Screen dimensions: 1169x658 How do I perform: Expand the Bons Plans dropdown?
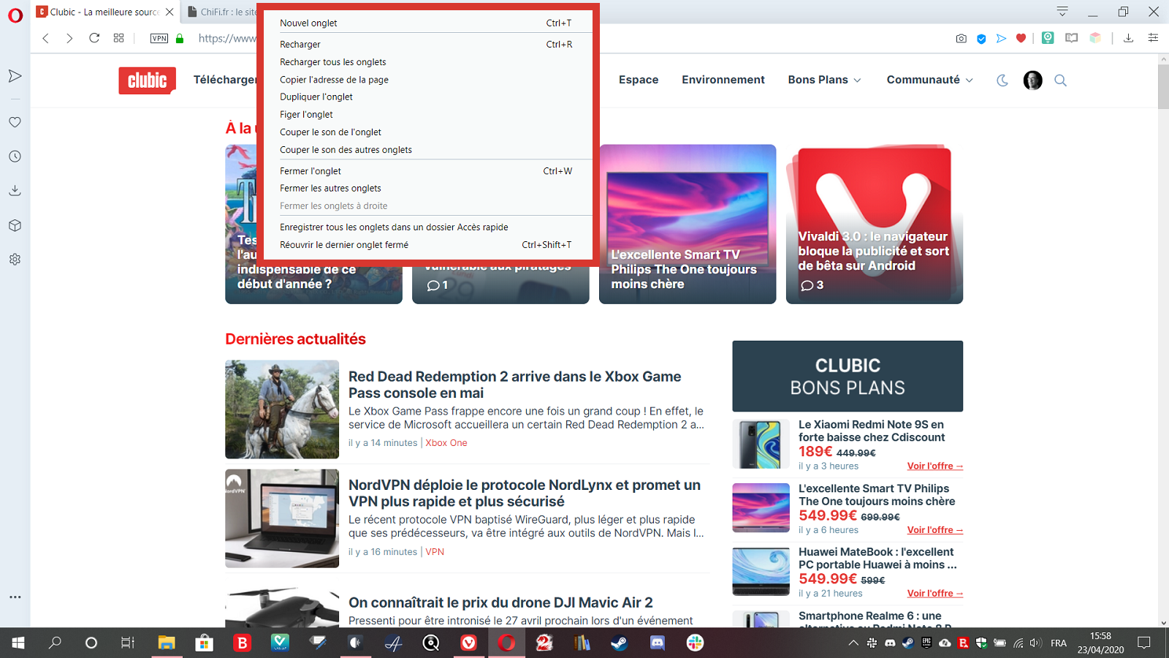coord(824,80)
